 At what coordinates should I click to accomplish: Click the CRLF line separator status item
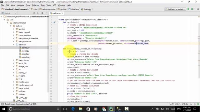178,104
